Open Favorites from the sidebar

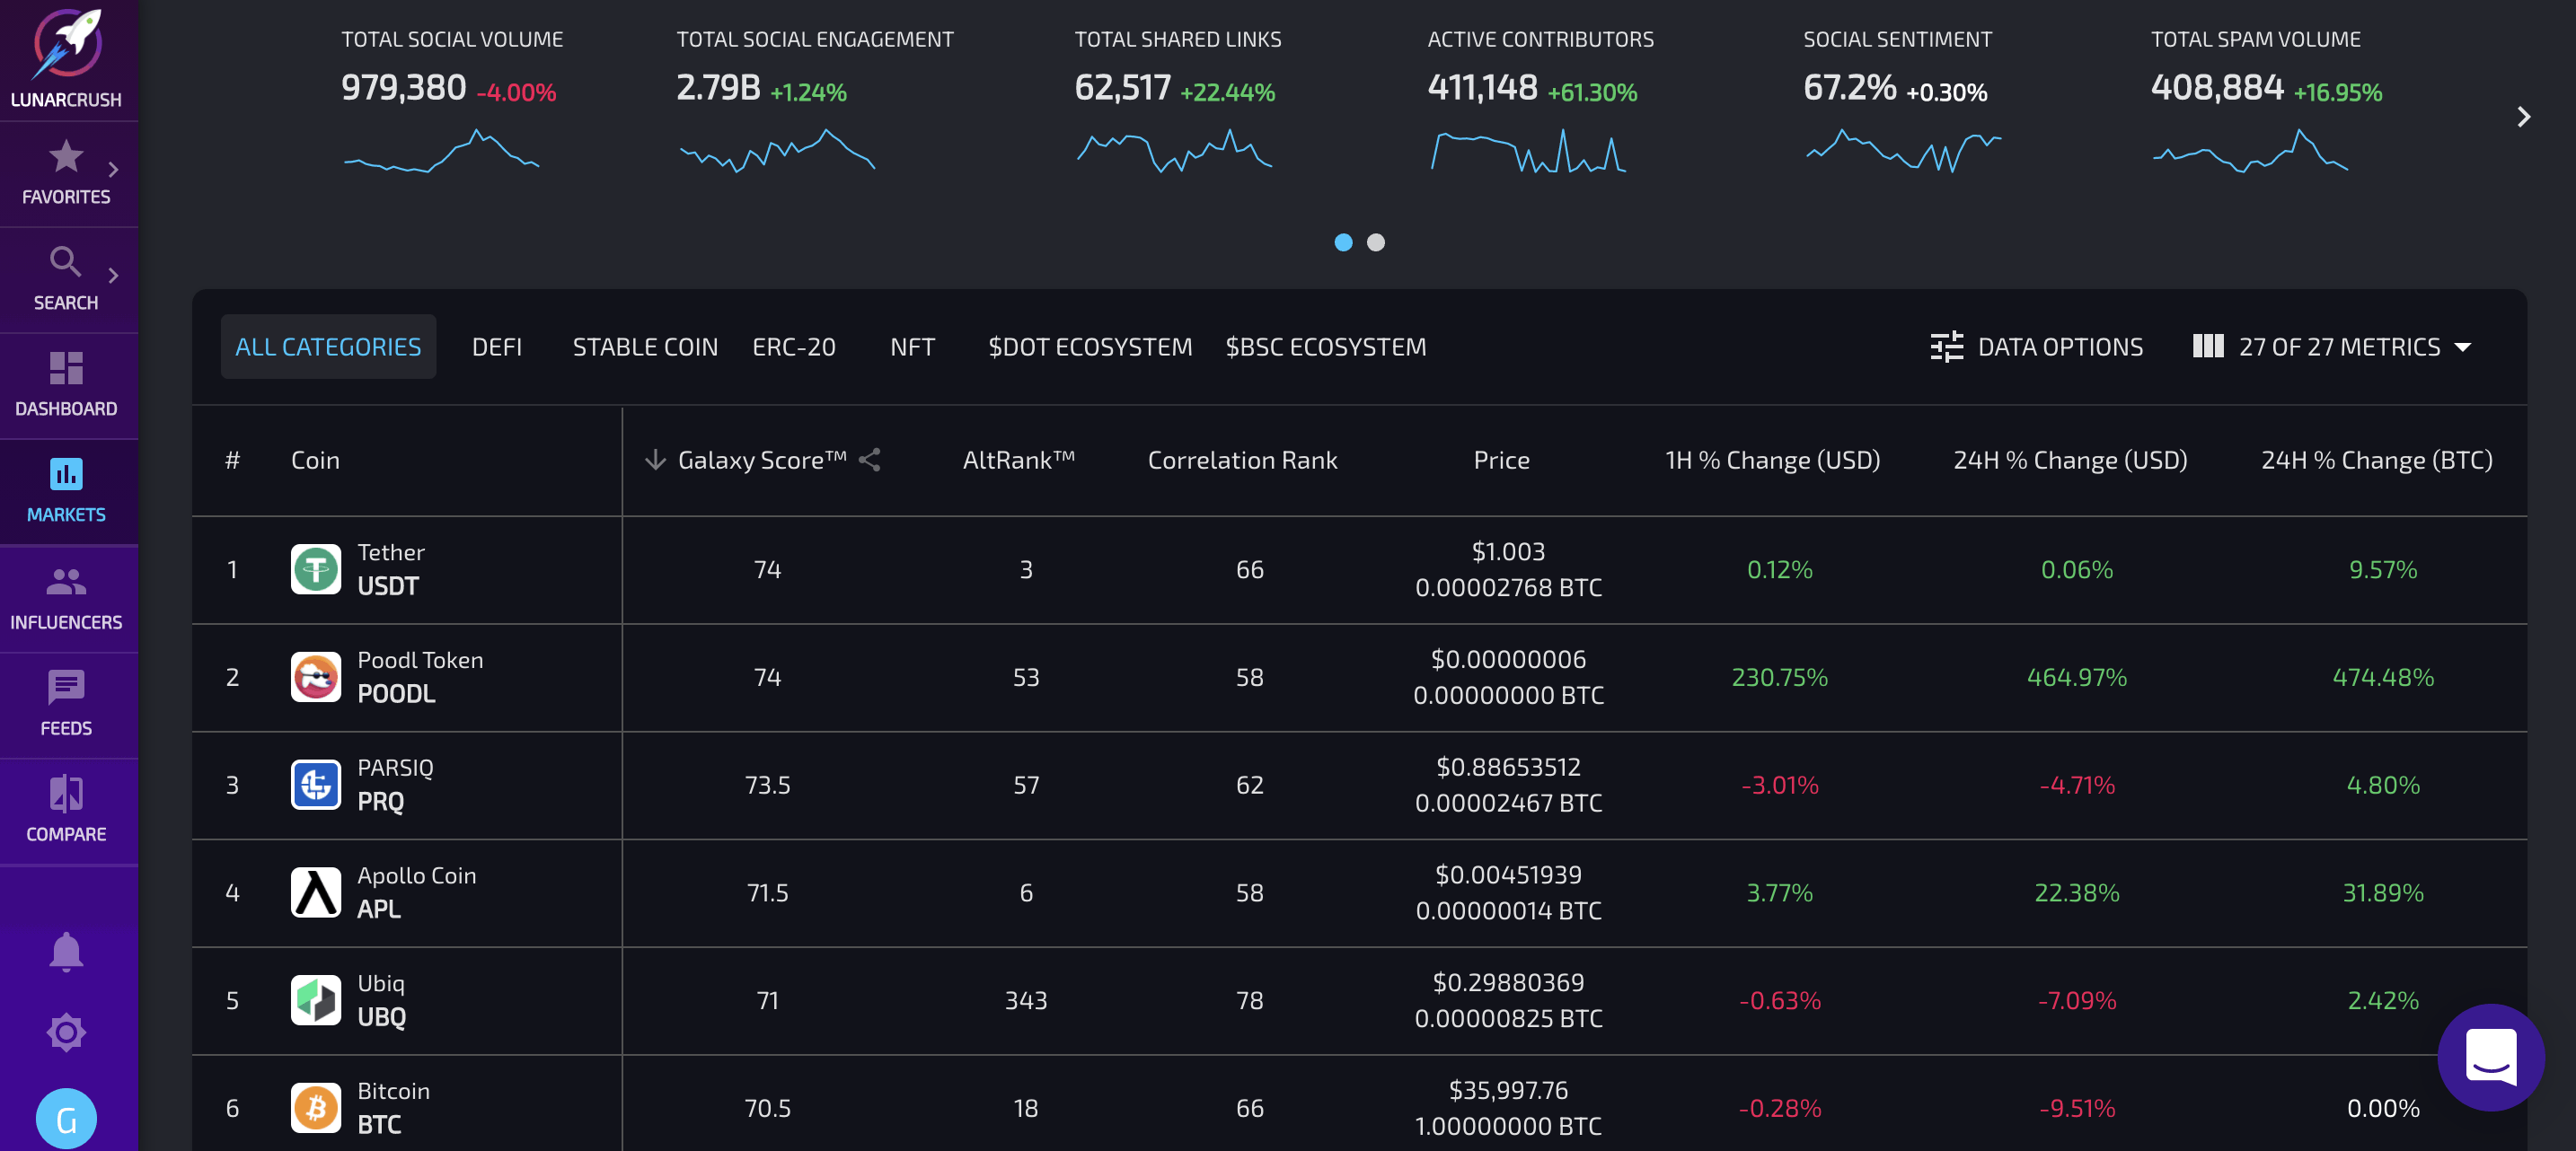66,174
